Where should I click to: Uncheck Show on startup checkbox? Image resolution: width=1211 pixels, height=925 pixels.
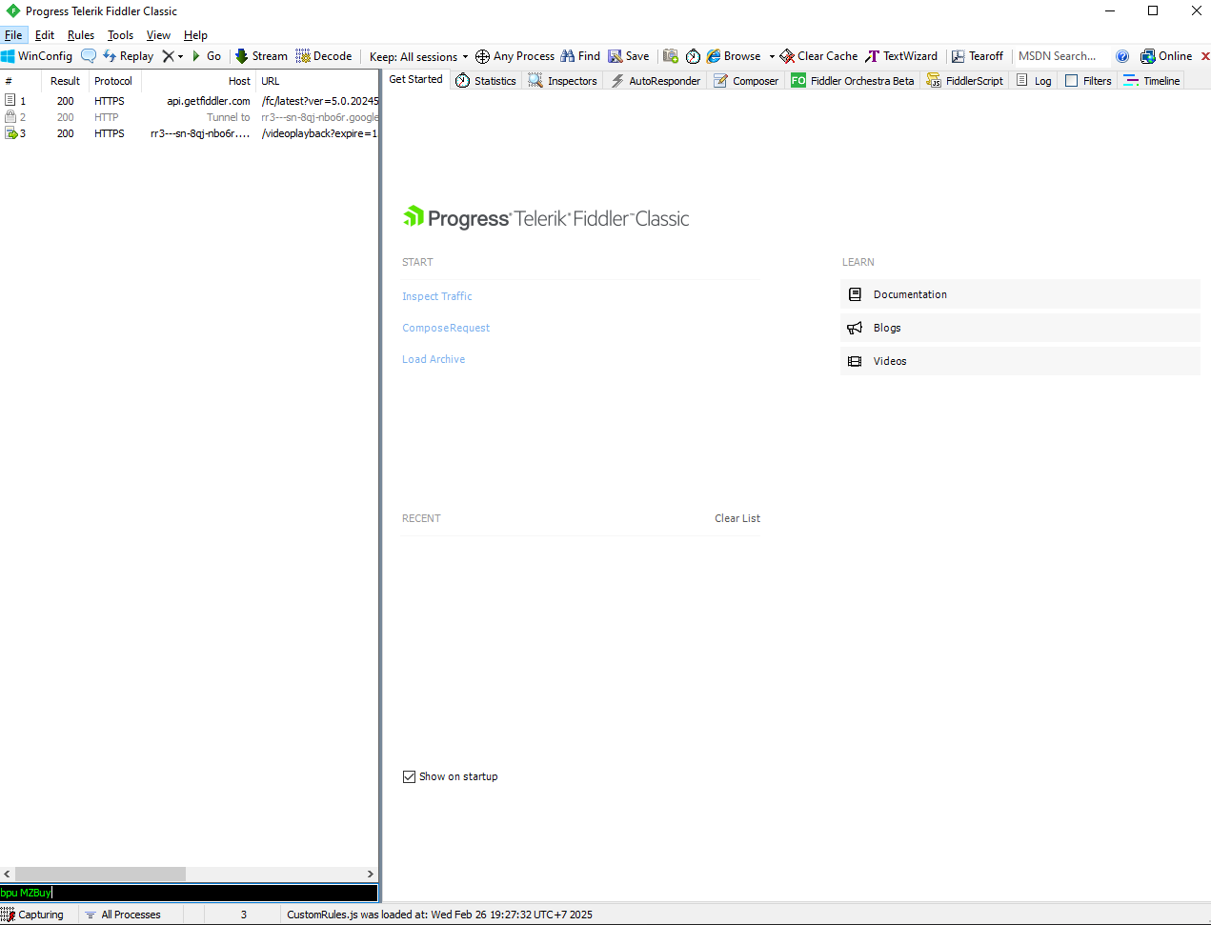tap(409, 776)
